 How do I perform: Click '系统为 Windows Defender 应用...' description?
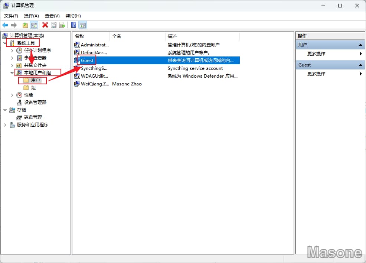[203, 76]
